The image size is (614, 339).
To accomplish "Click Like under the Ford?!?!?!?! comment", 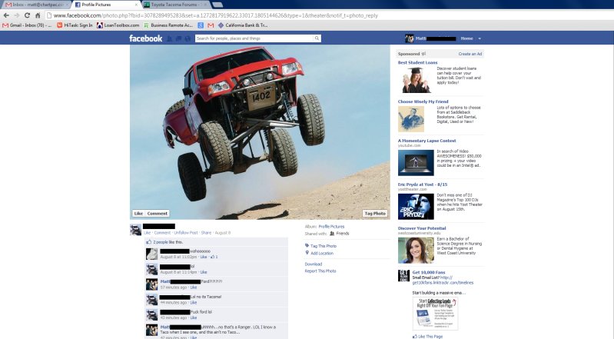I will pos(194,287).
